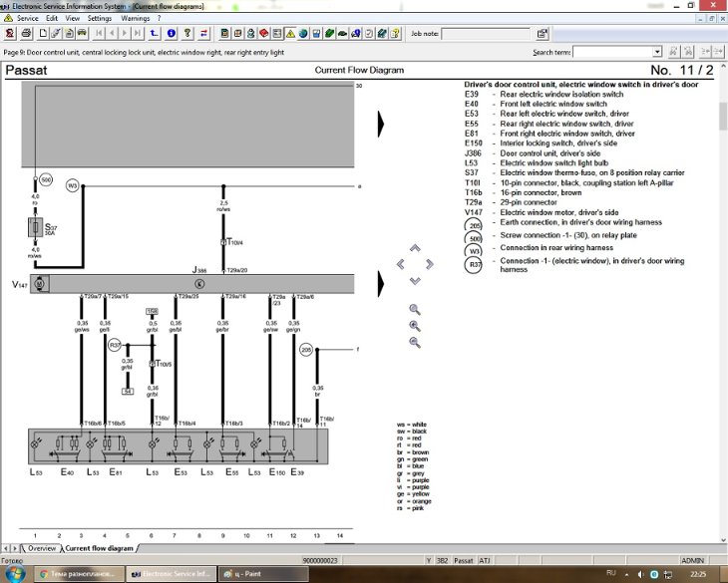Screen dimensions: 728x583
Task: Open the Windows Start button
Action: (x=15, y=574)
